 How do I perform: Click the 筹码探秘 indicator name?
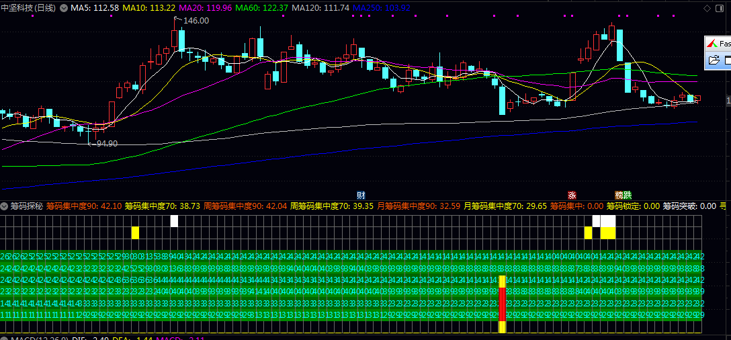pos(27,206)
